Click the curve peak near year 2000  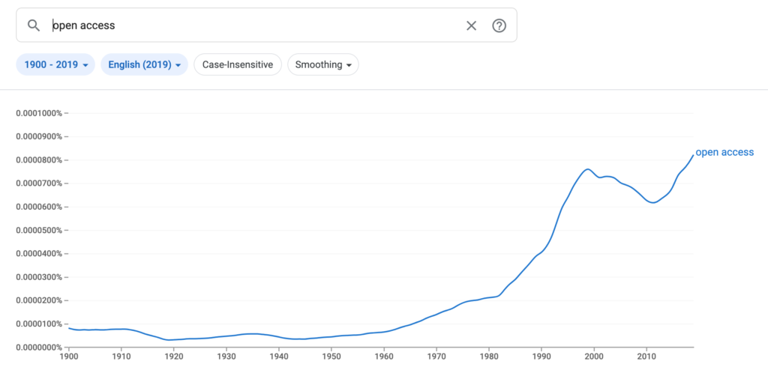click(x=588, y=169)
